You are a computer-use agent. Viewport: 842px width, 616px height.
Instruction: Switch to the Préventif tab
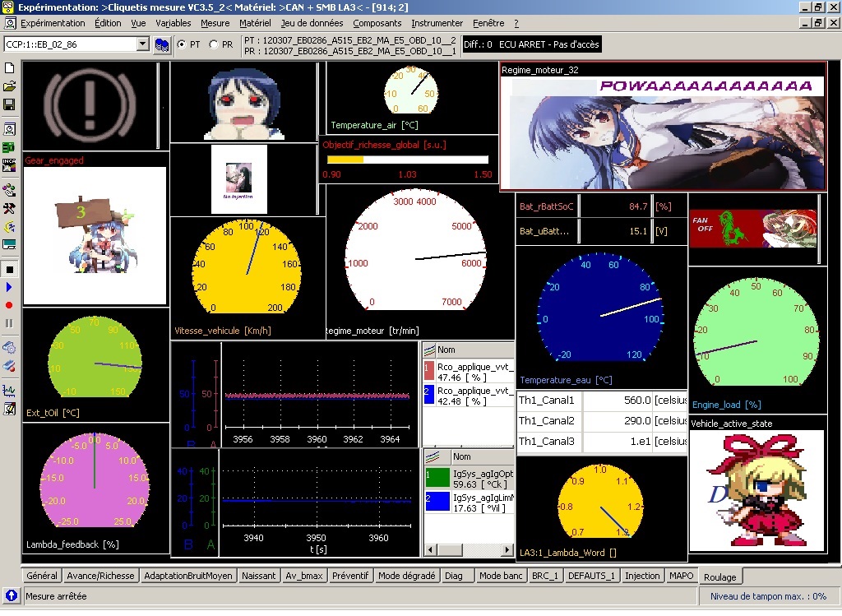[350, 576]
